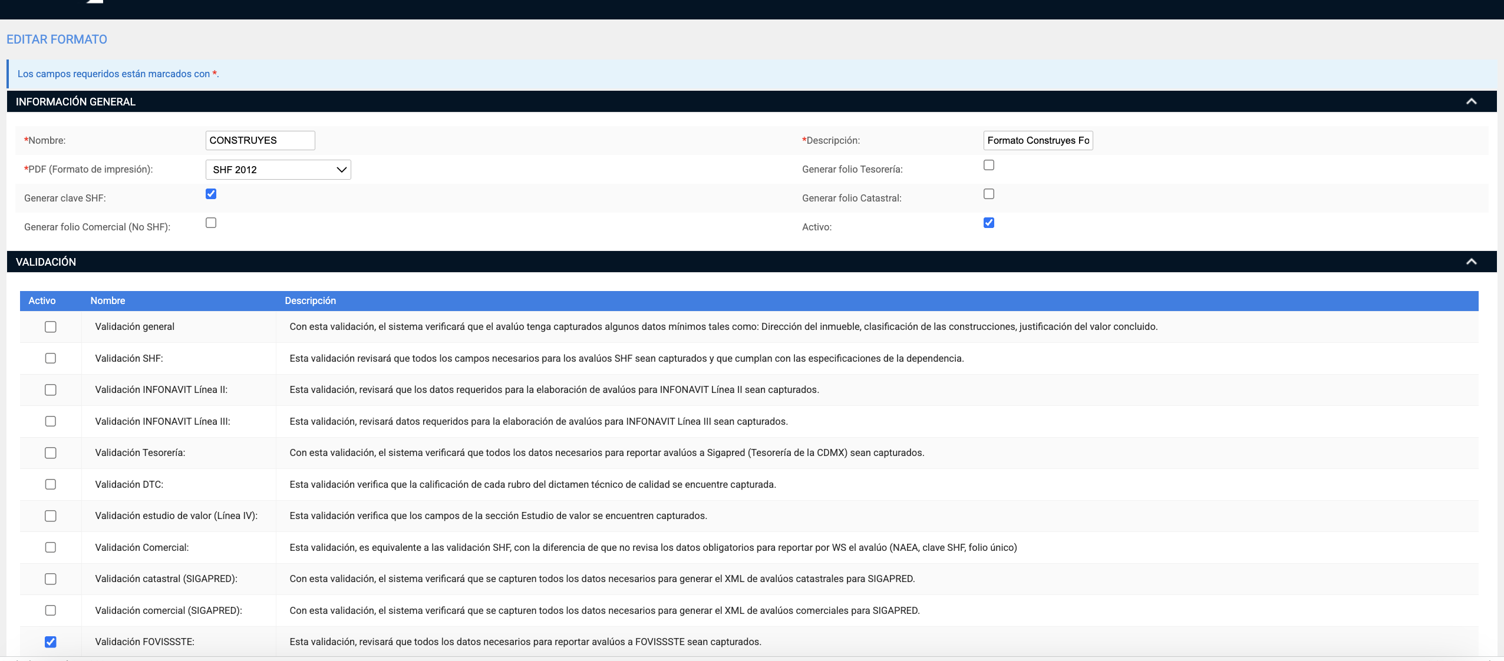Enable Validación general checkbox
The image size is (1504, 661).
[51, 327]
